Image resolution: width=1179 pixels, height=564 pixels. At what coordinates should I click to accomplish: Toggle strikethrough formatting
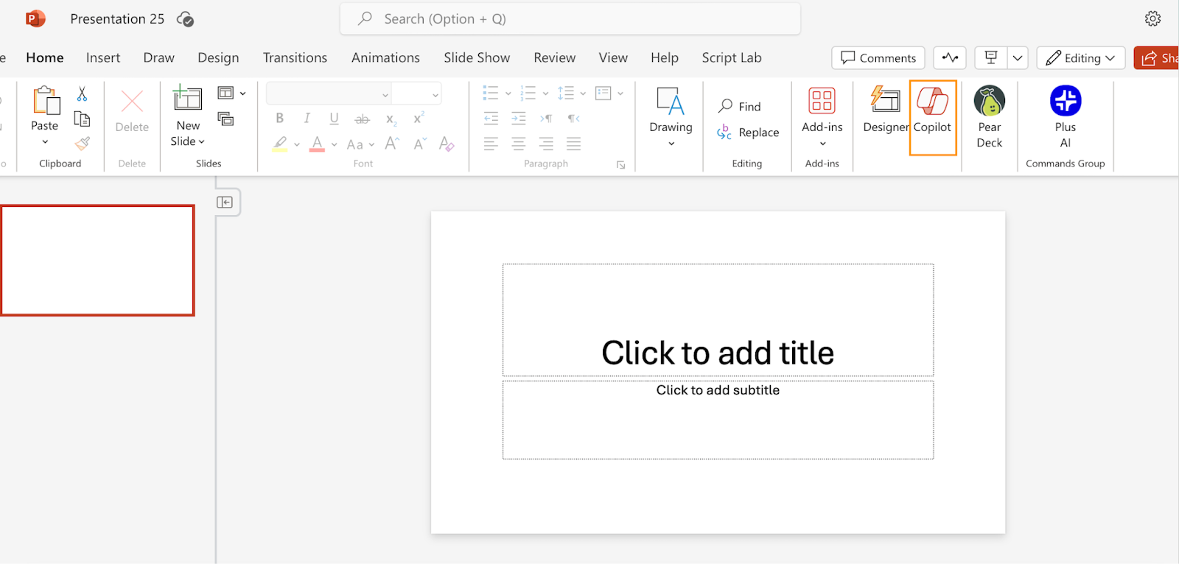362,119
